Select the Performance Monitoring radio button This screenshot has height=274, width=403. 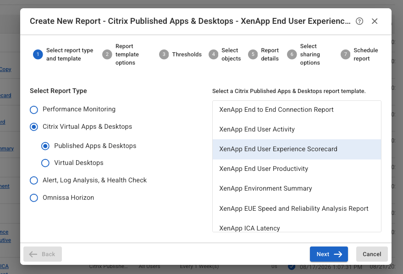pyautogui.click(x=33, y=110)
